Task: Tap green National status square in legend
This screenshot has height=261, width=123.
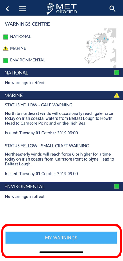Action: point(6,37)
